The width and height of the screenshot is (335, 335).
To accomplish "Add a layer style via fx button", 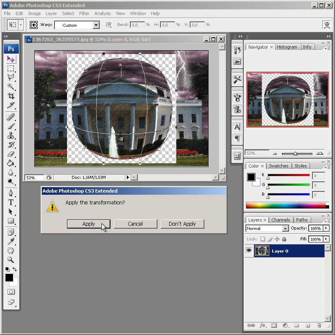I will click(263, 325).
